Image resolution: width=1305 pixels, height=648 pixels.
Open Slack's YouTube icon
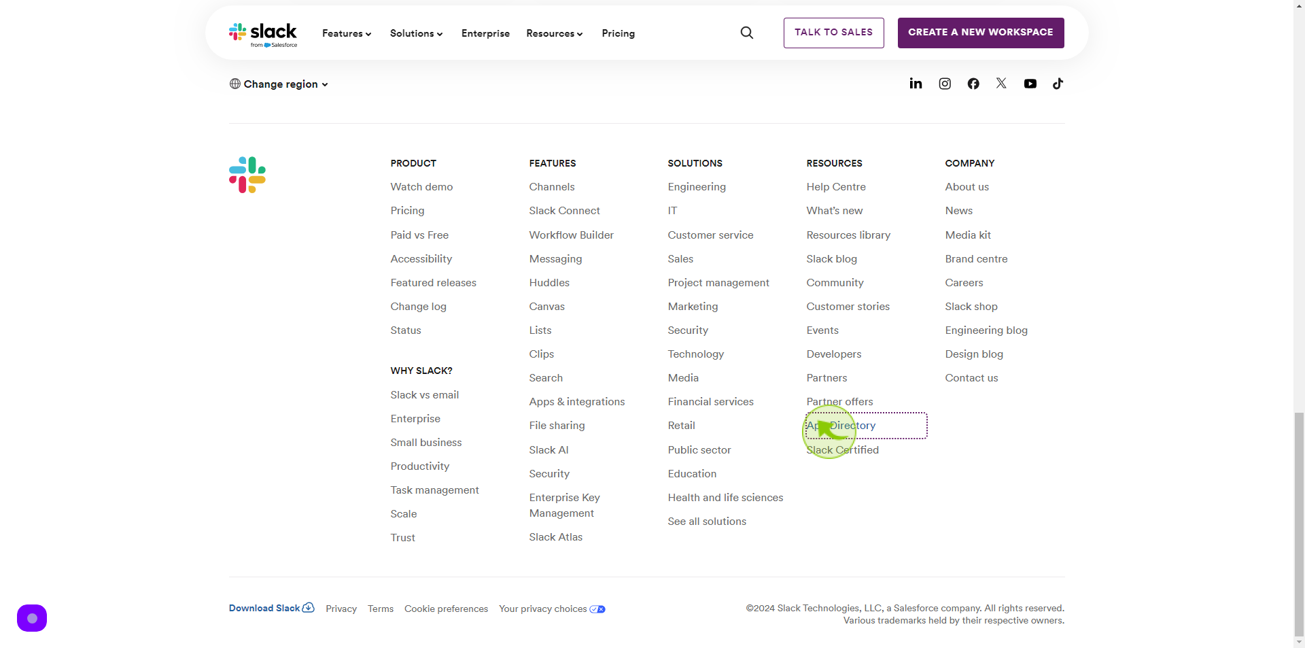click(1030, 84)
